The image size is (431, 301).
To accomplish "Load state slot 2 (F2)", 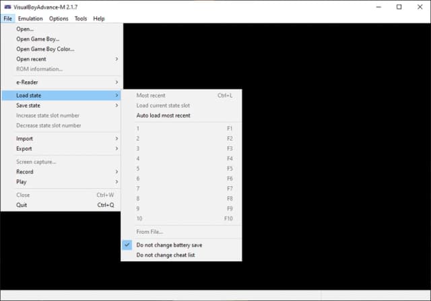I will (x=181, y=138).
